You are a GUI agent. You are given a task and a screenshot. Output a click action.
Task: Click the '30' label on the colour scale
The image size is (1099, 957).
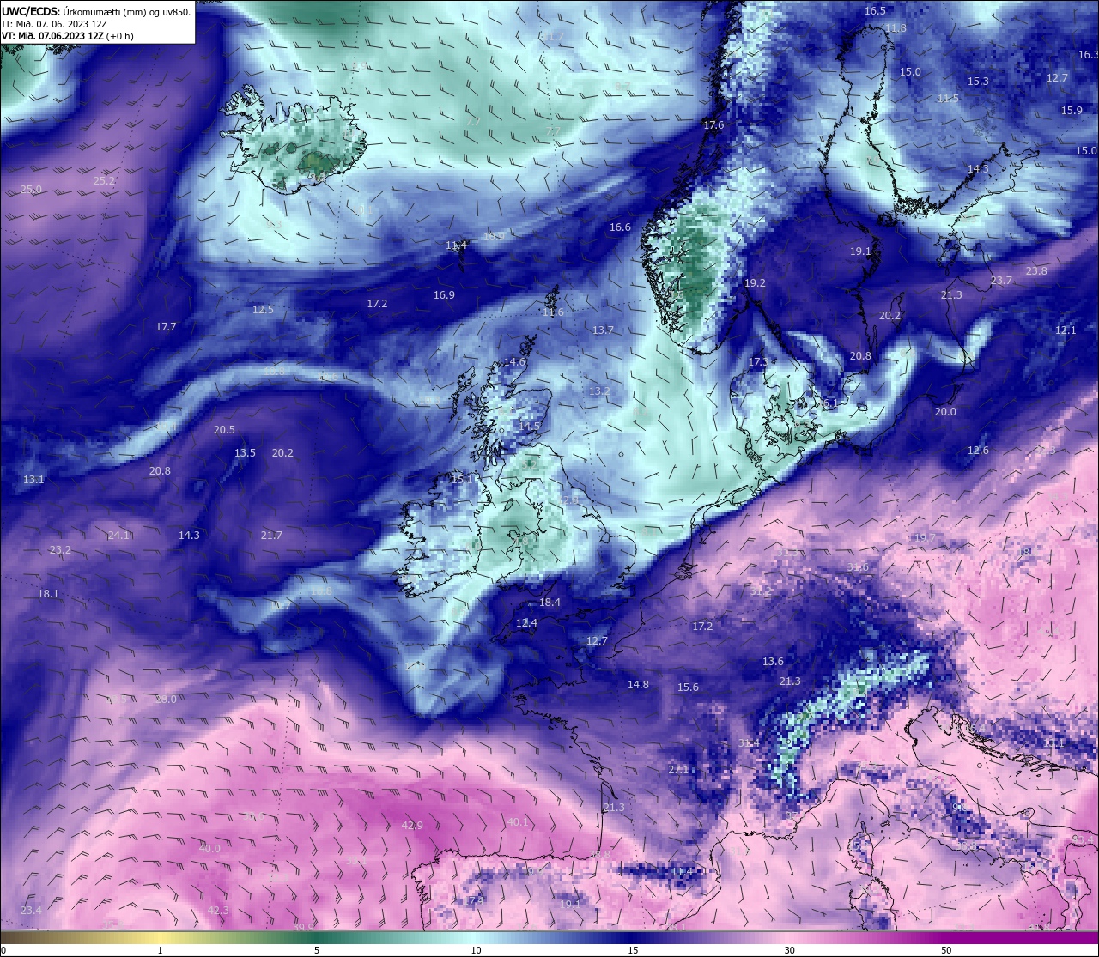789,950
